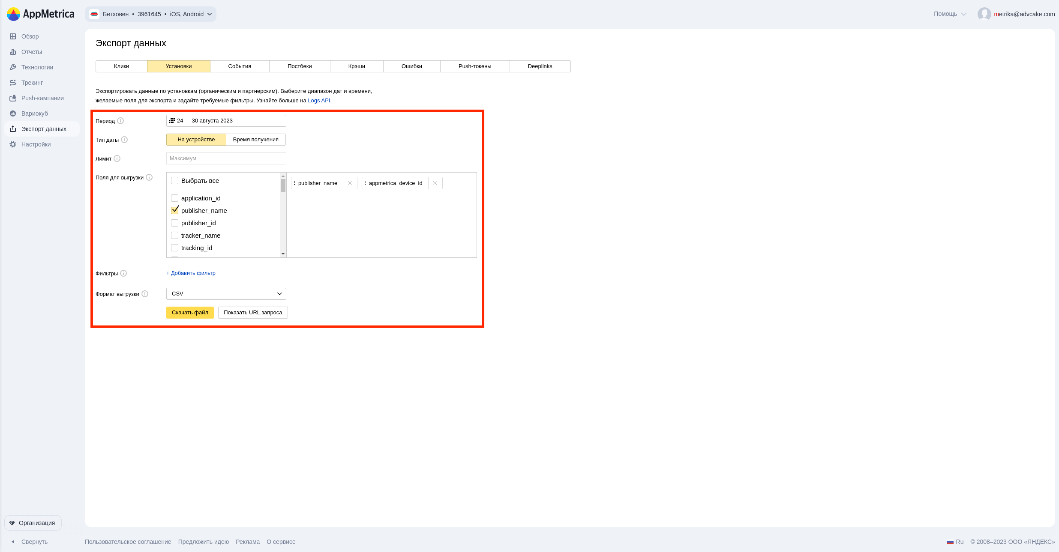Open the Реклама footer link
Viewport: 1059px width, 552px height.
248,542
